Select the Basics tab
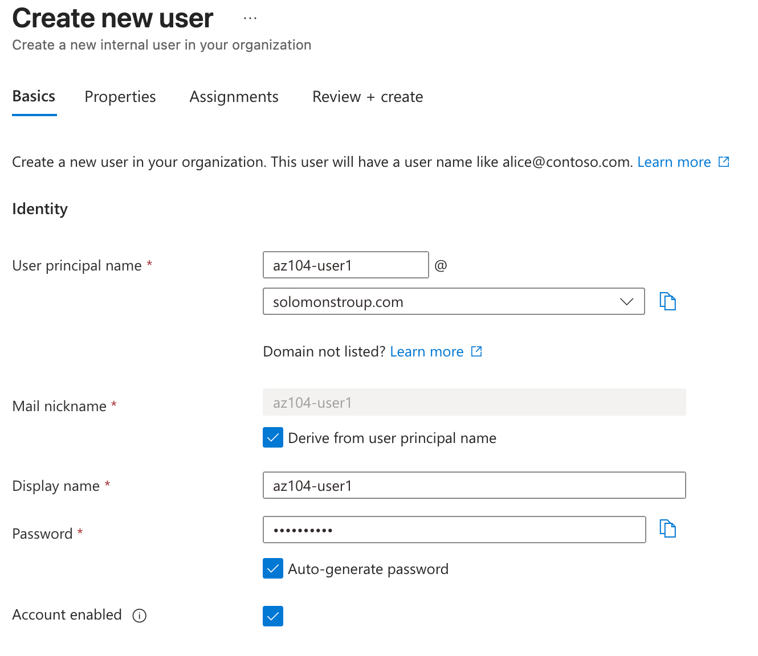 tap(33, 97)
